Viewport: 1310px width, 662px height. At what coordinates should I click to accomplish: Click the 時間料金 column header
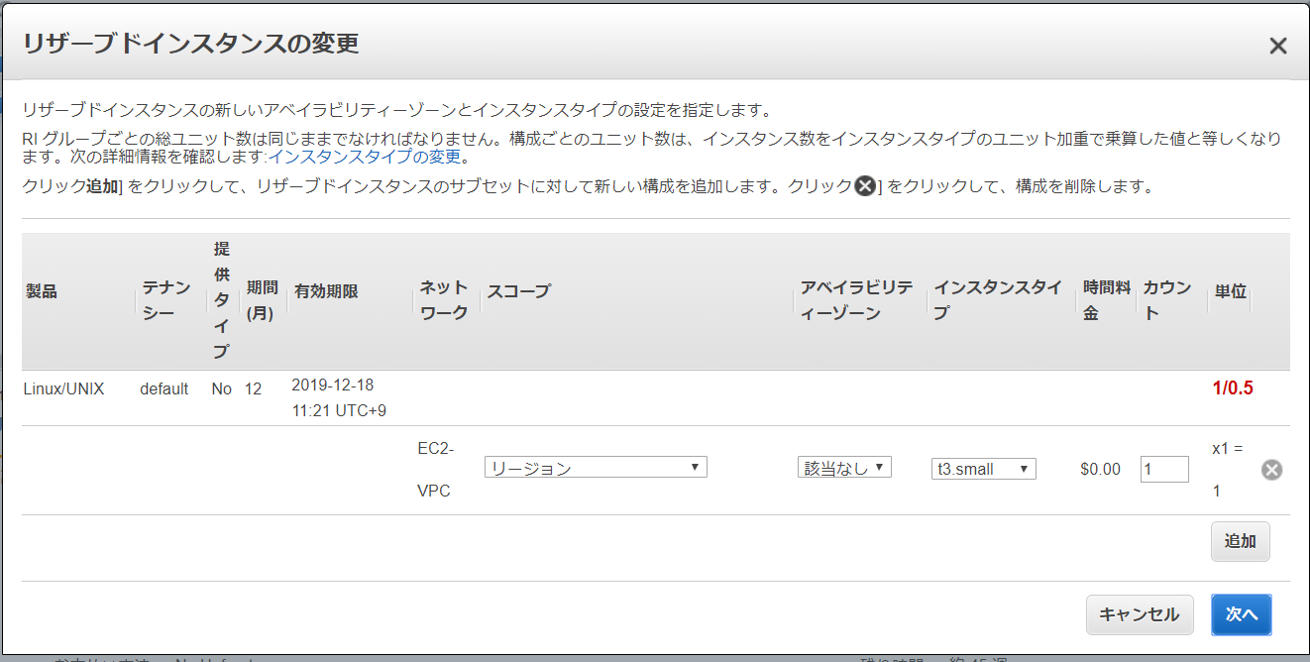point(1104,301)
